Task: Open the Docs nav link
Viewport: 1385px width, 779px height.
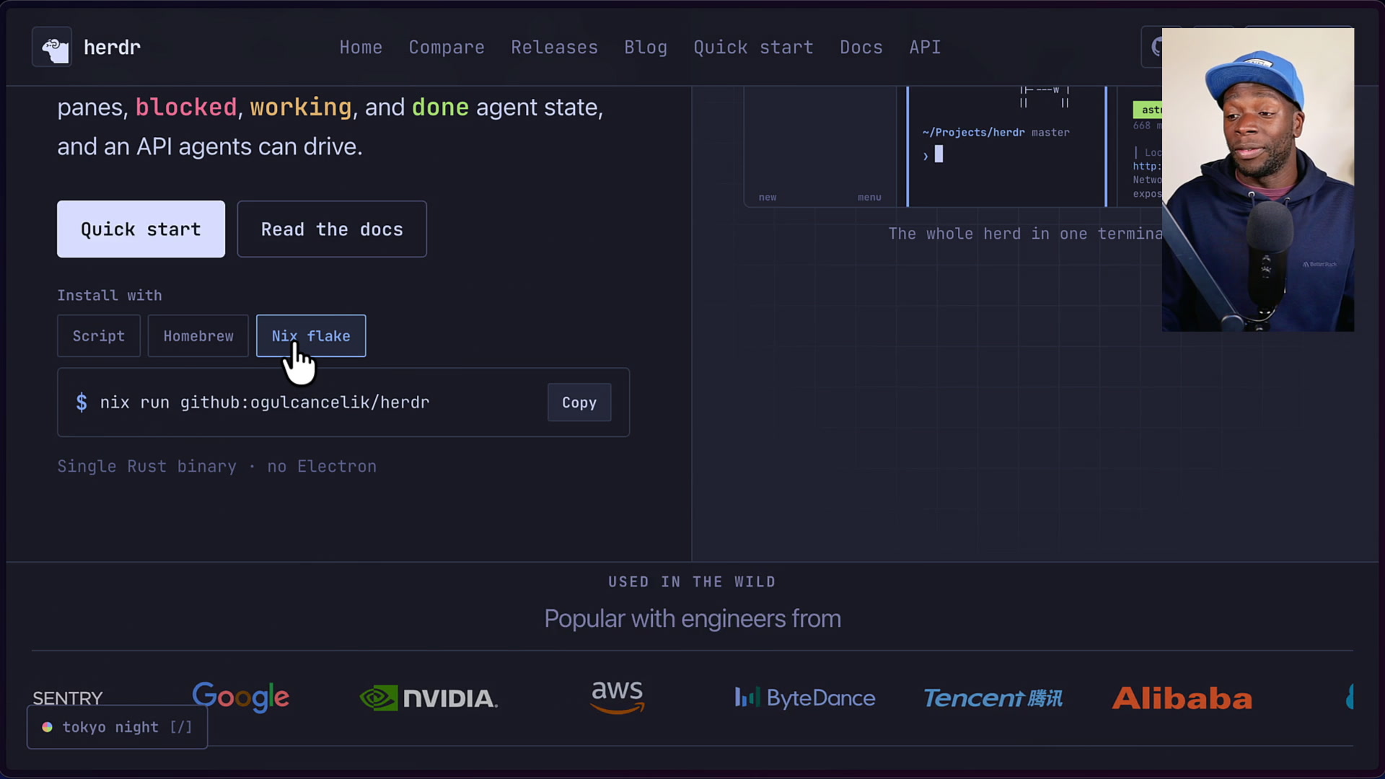Action: [861, 48]
